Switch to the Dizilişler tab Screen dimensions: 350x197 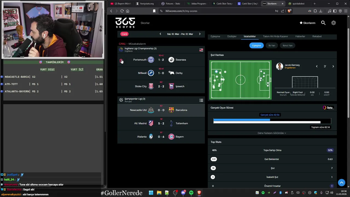[x=232, y=36]
